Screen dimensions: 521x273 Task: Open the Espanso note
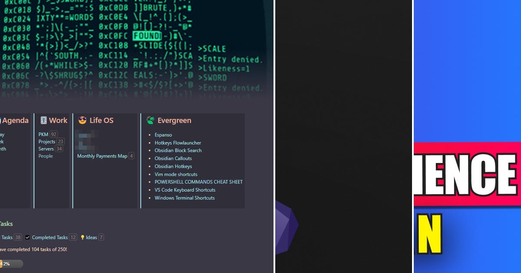[163, 135]
